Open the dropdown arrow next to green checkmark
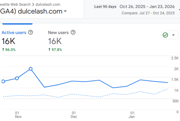Viewport: 180px width, 121px height. tap(173, 35)
